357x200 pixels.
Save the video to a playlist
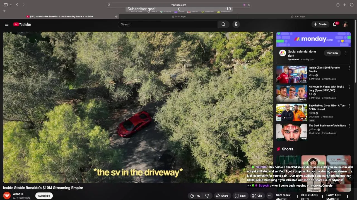coord(240,196)
